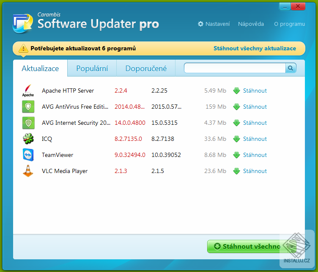
Task: Focus the search input field
Action: coord(235,68)
